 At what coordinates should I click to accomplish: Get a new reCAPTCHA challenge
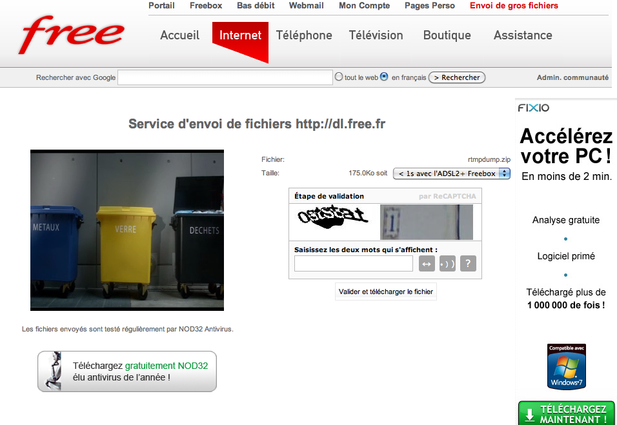pos(427,263)
